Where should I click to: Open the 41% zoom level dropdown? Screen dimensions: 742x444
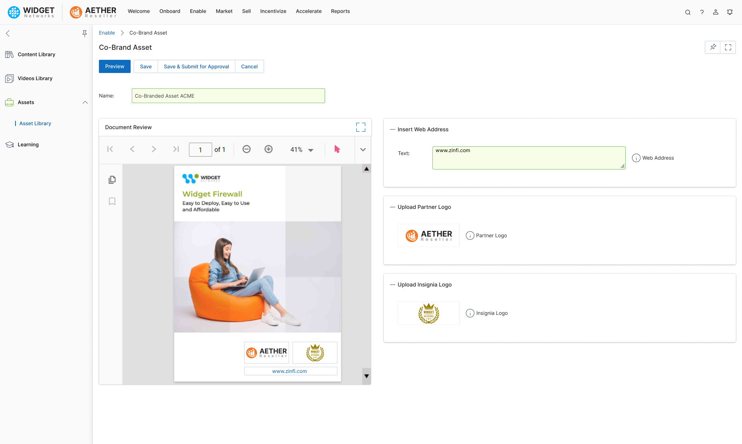[311, 150]
